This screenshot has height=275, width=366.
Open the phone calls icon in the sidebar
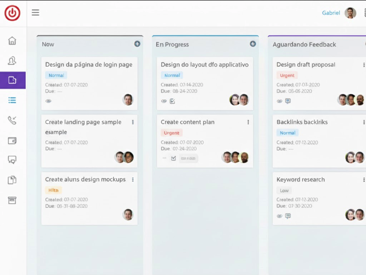(12, 120)
